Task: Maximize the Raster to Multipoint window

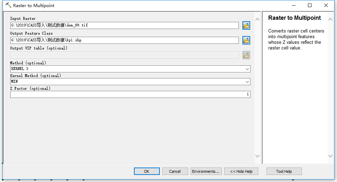Action: 310,5
